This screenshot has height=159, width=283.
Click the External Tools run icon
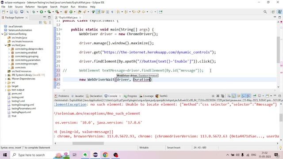click(x=57, y=12)
